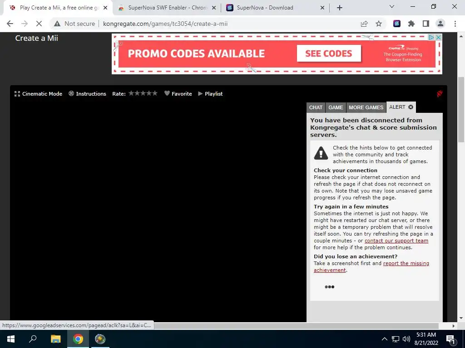Click the Create a Mii title
The image size is (465, 348).
point(36,38)
